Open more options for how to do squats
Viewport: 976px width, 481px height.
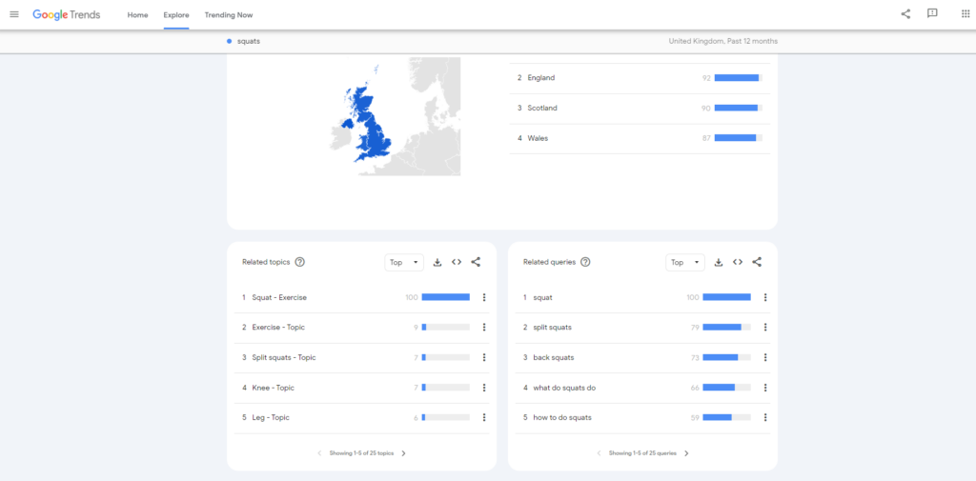click(x=765, y=417)
